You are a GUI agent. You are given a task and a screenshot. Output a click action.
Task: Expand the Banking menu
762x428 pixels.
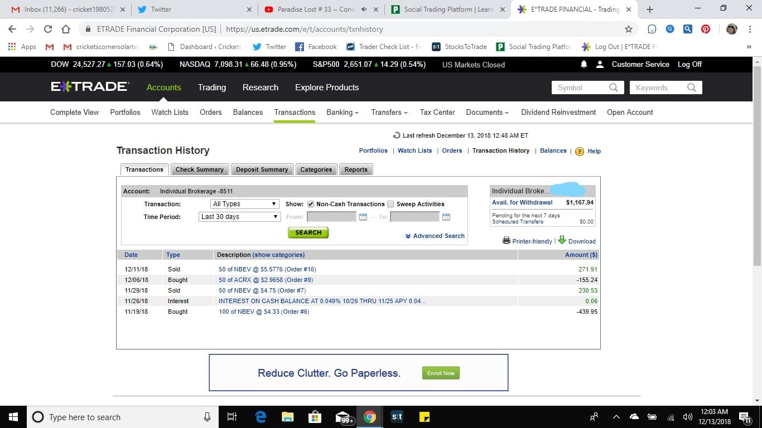click(343, 112)
